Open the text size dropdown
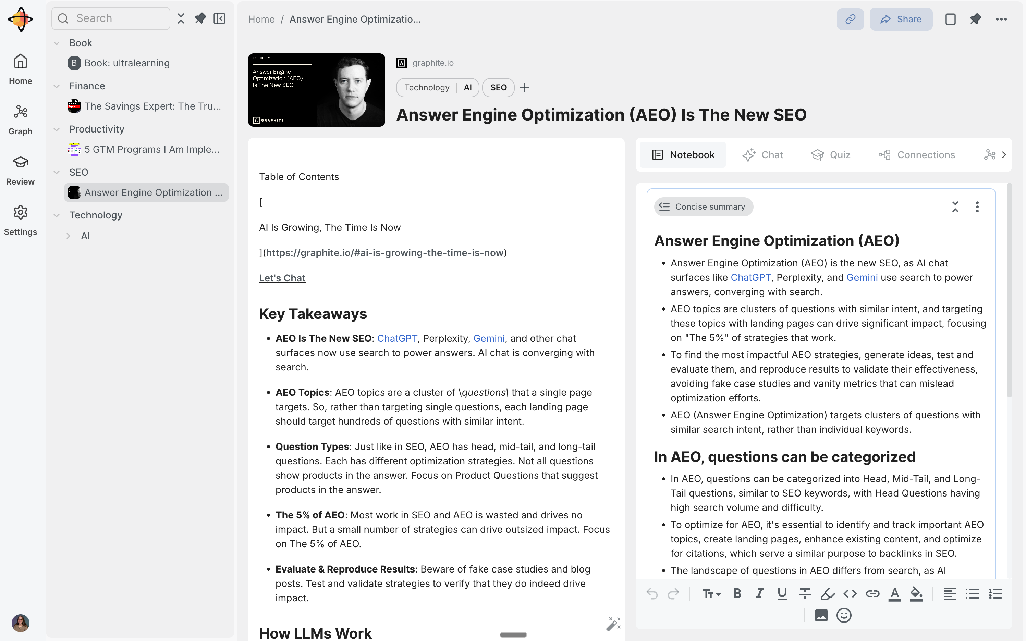Screen dimensions: 1026x641 711,594
